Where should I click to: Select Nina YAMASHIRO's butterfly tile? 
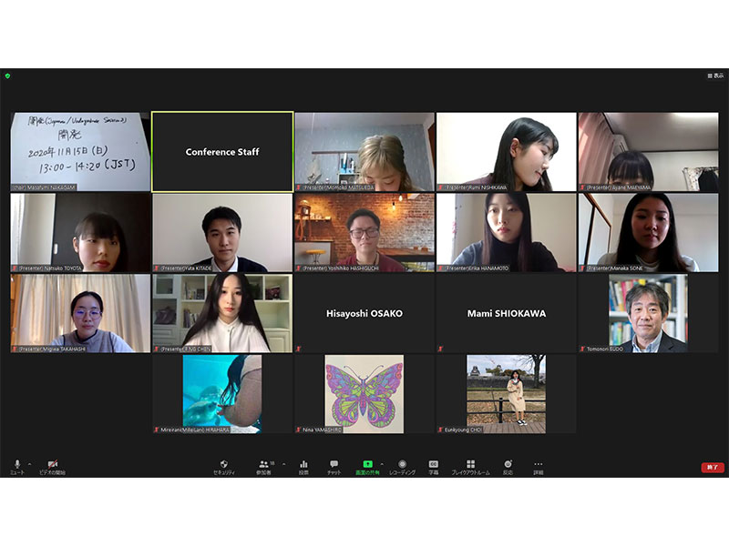[x=364, y=393]
